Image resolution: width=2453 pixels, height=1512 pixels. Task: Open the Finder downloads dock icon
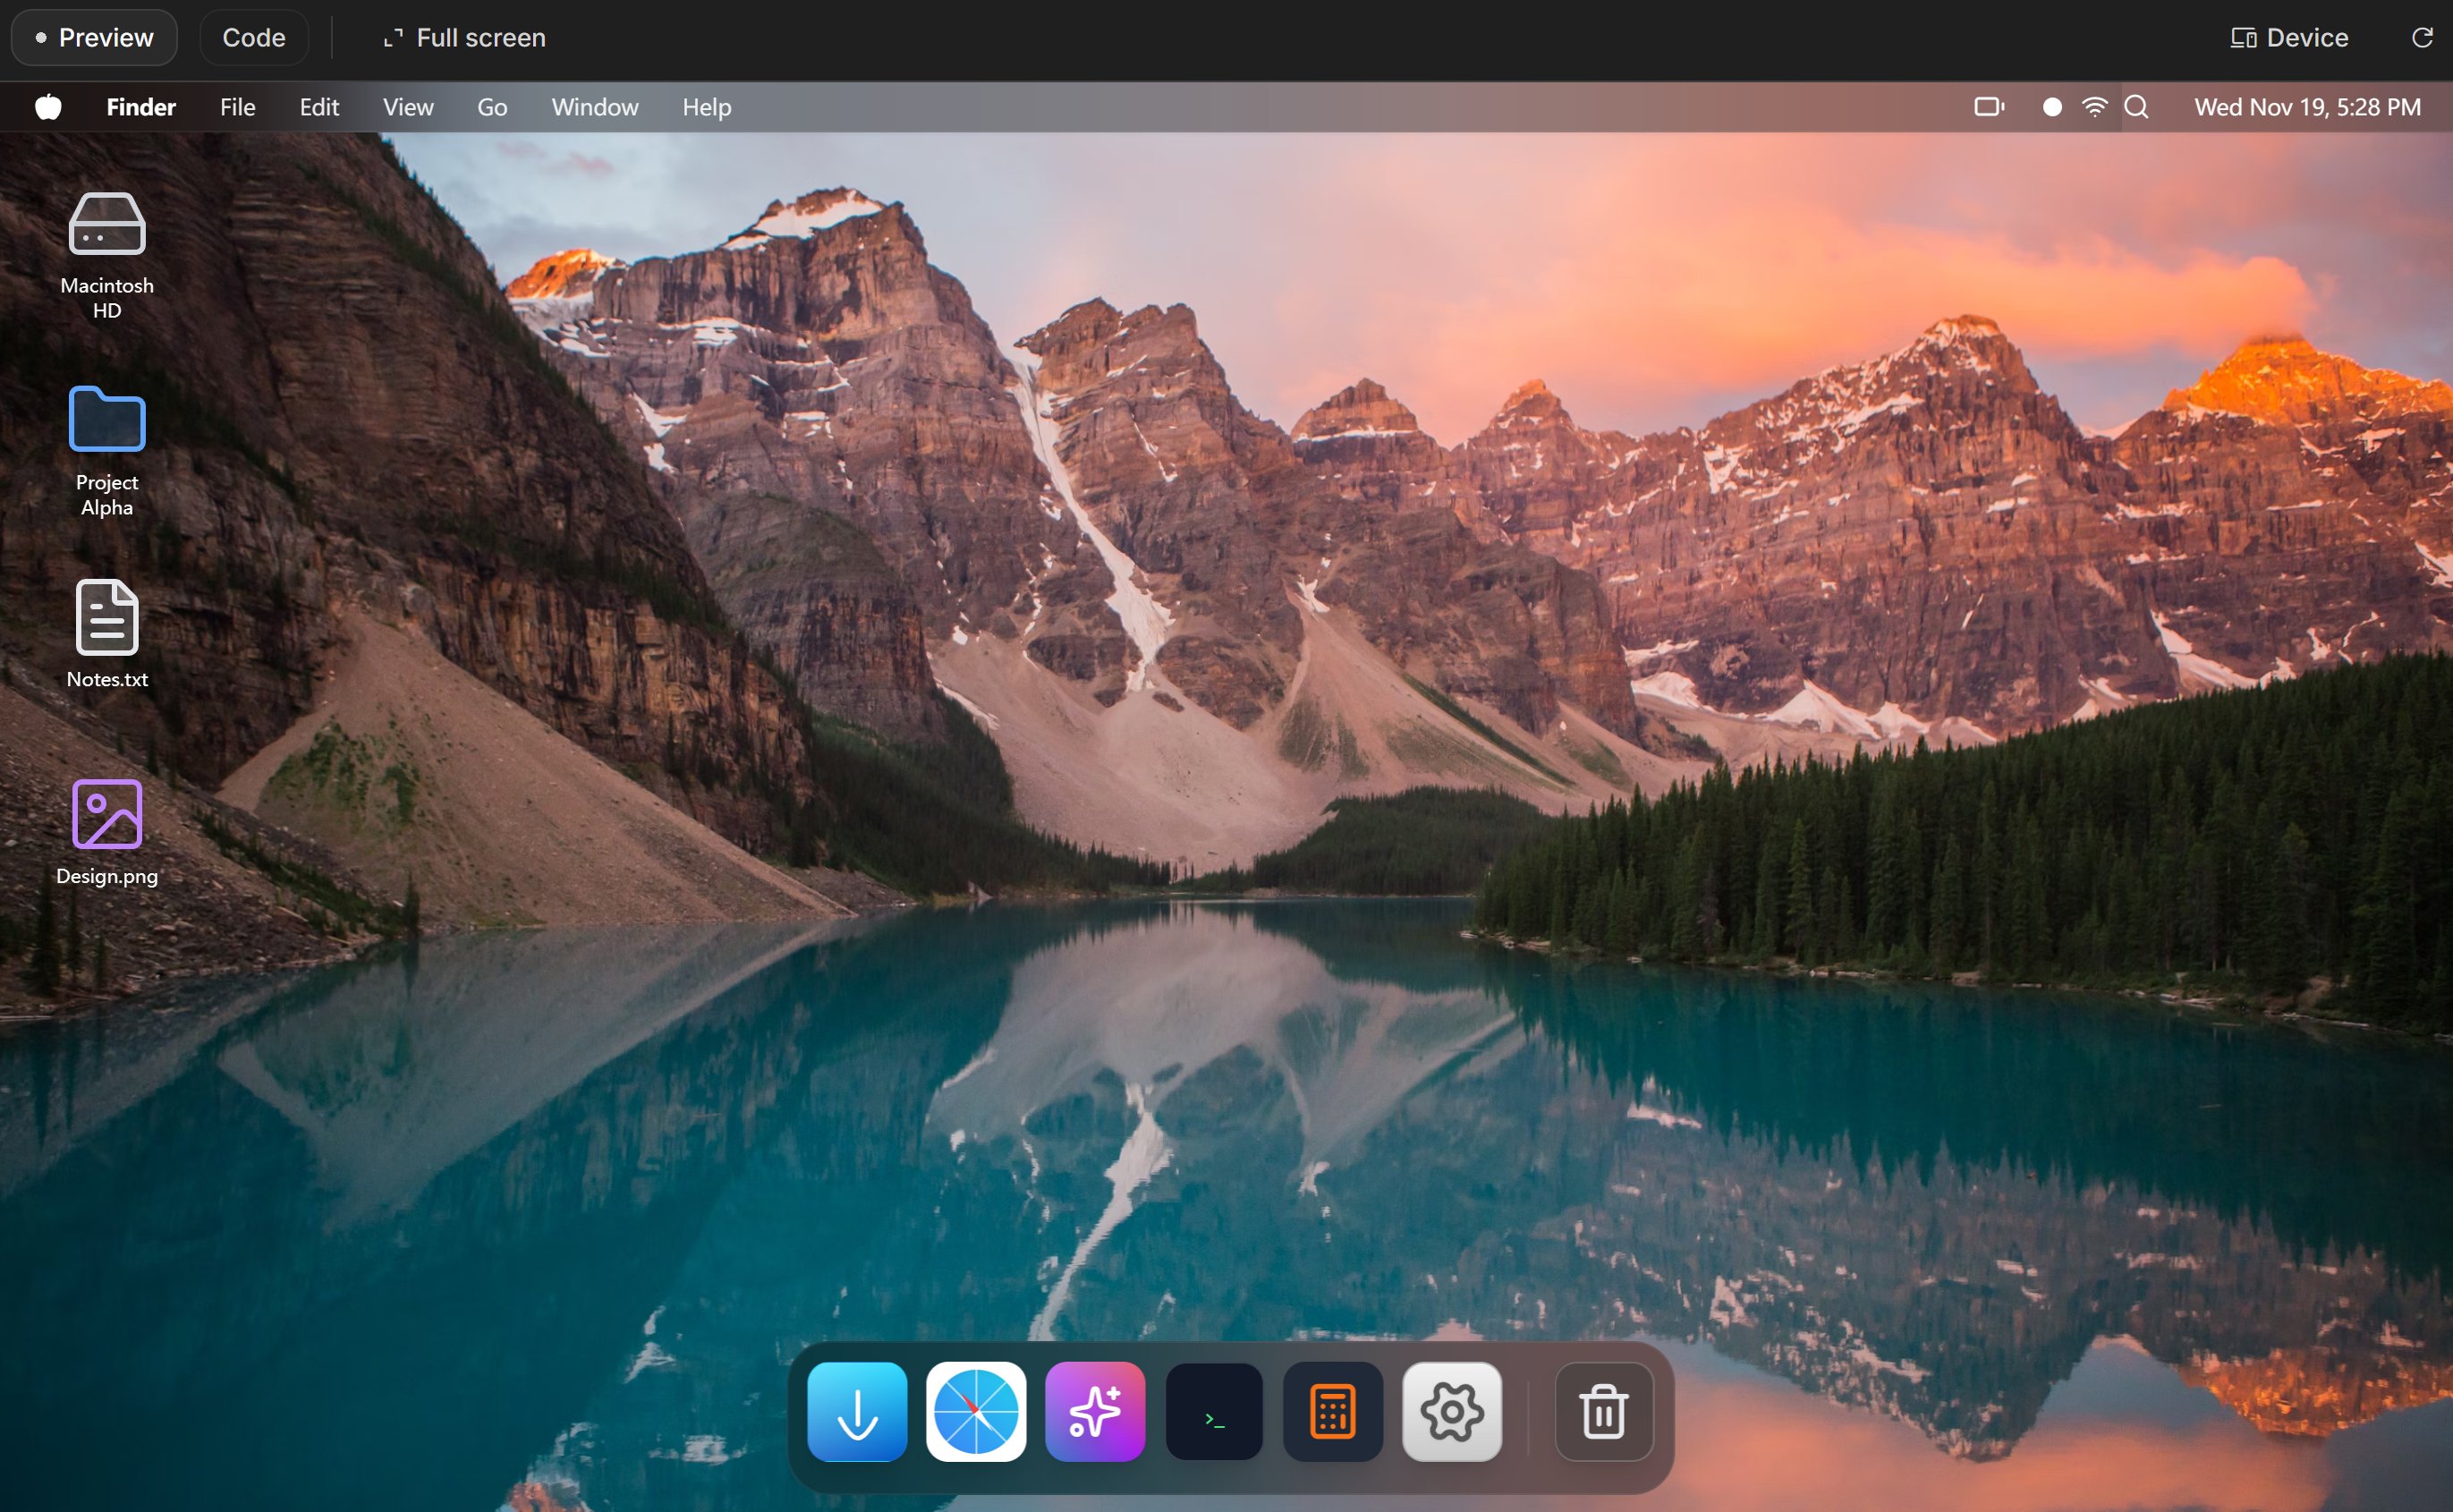[x=857, y=1411]
